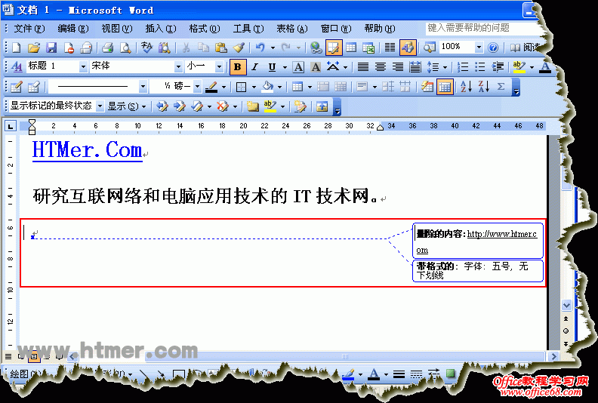Sort table ascending A to Z
Viewport: 598px width, 403px height.
point(466,87)
